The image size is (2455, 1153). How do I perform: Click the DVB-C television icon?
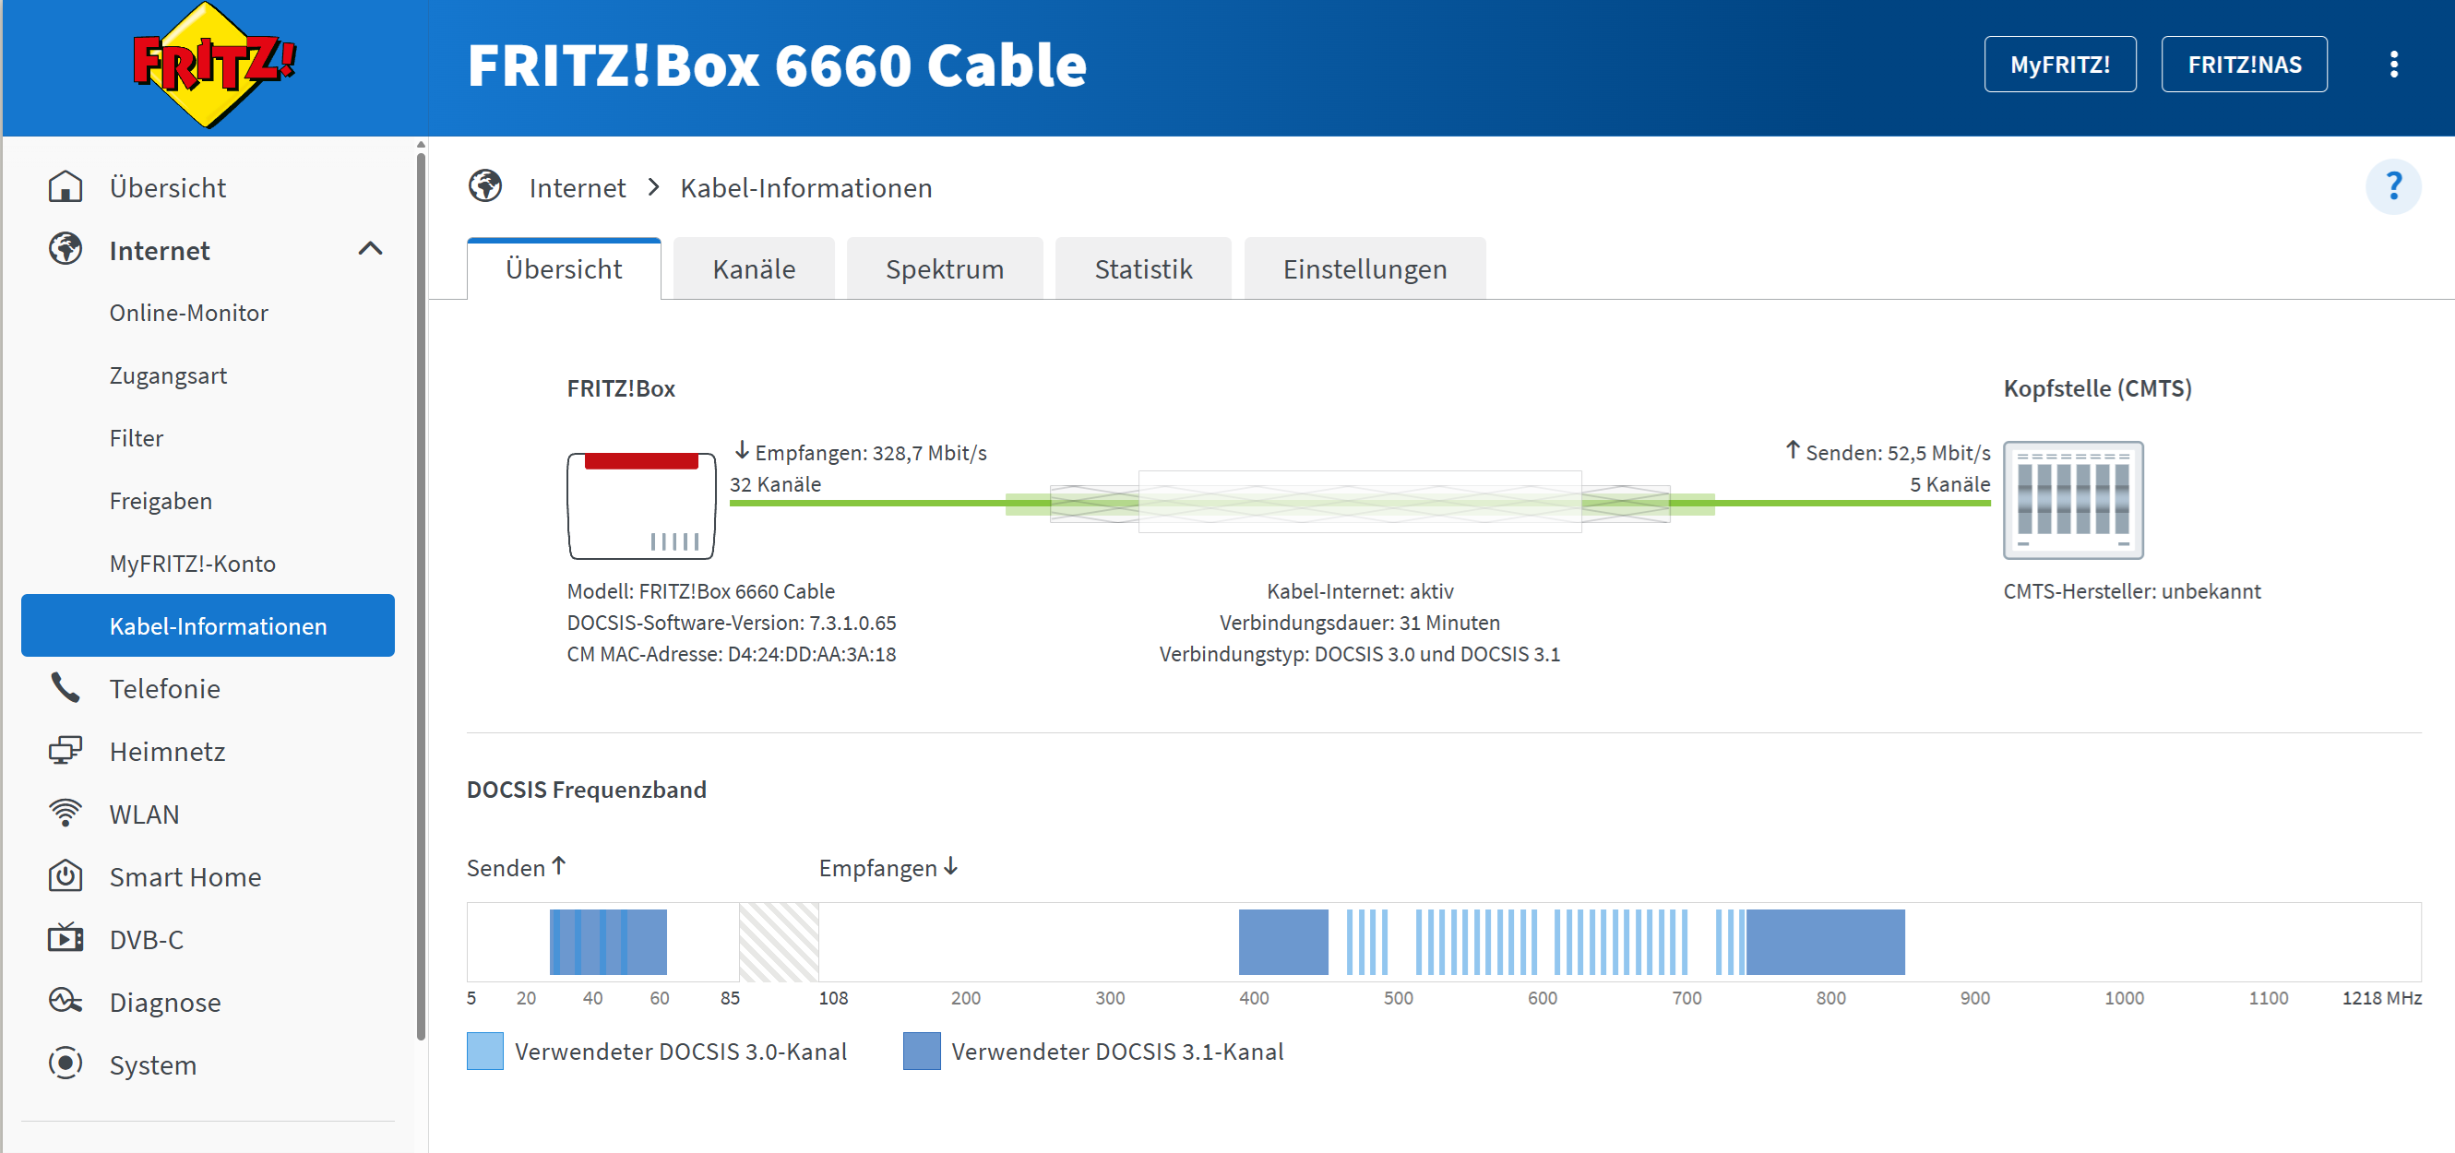click(65, 938)
